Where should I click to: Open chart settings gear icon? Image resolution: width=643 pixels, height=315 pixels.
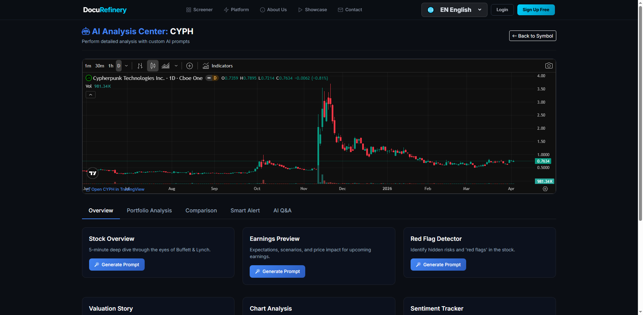pyautogui.click(x=545, y=189)
